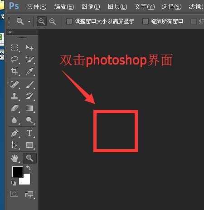Image resolution: width=204 pixels, height=210 pixels.
Task: Toggle Quick Mask mode
Action: point(14,194)
